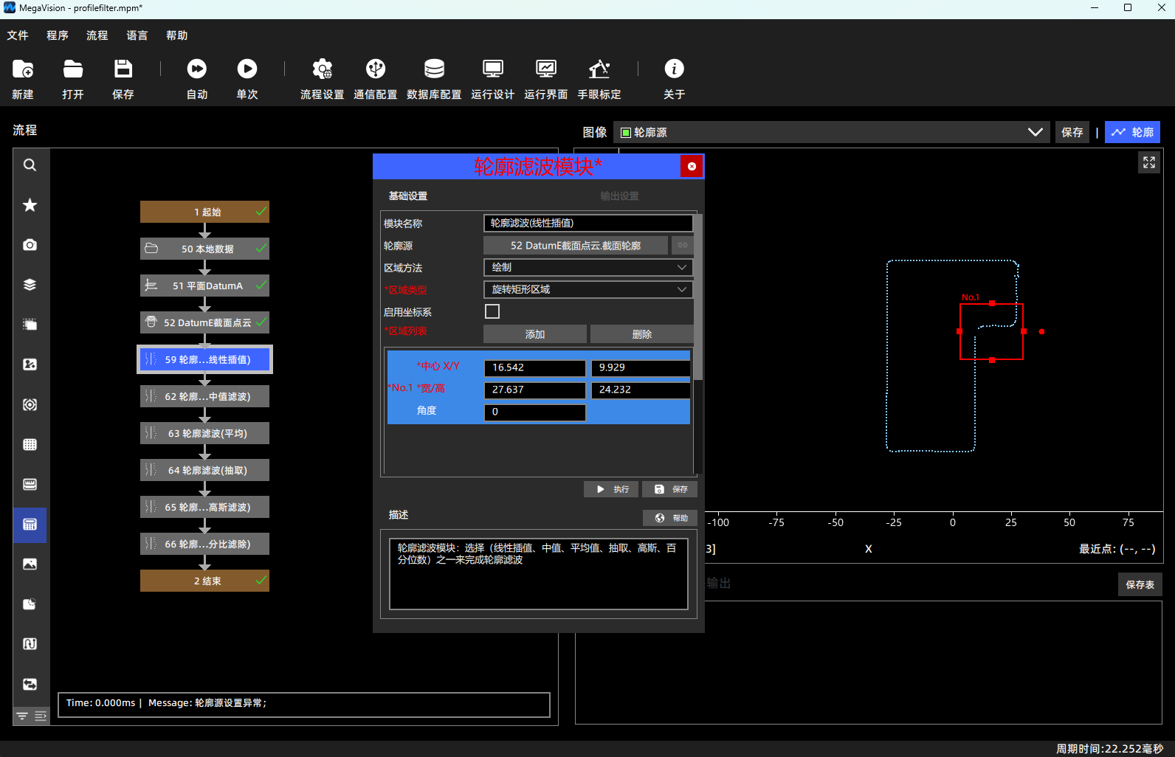Click the filter icon at sidebar bottom
1175x757 pixels.
(x=22, y=716)
